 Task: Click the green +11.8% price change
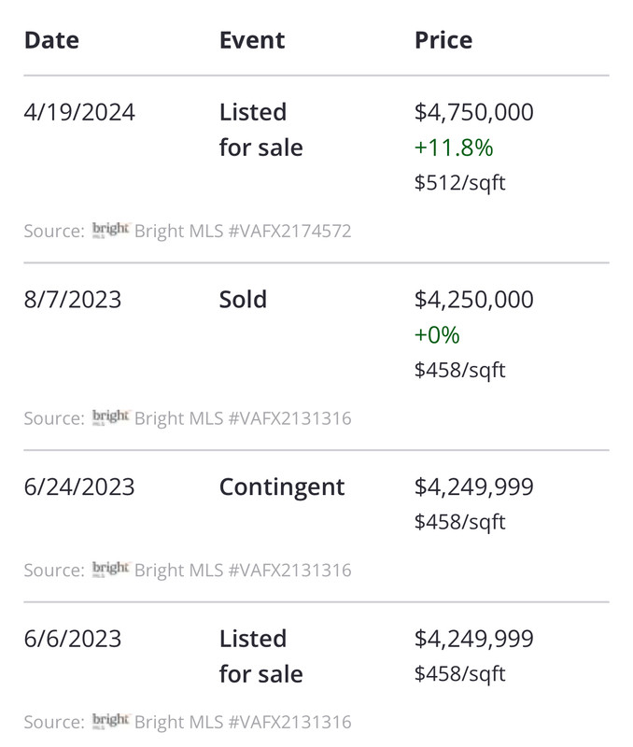(x=454, y=148)
